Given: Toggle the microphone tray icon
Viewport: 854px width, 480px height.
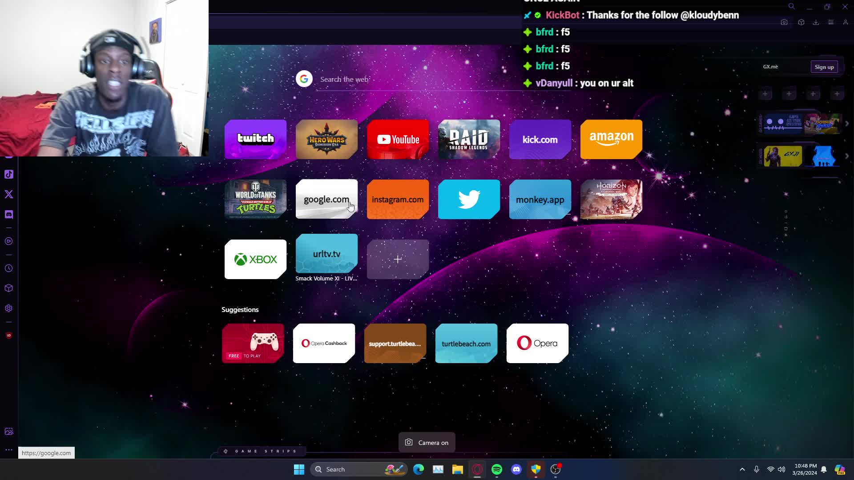Looking at the screenshot, I should tap(757, 469).
